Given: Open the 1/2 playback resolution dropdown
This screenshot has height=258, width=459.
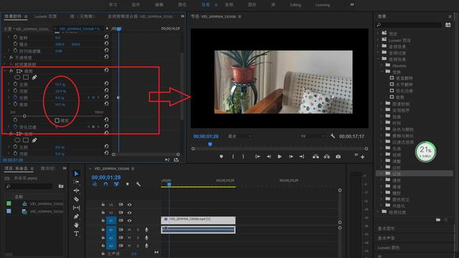Looking at the screenshot, I should click(x=313, y=136).
